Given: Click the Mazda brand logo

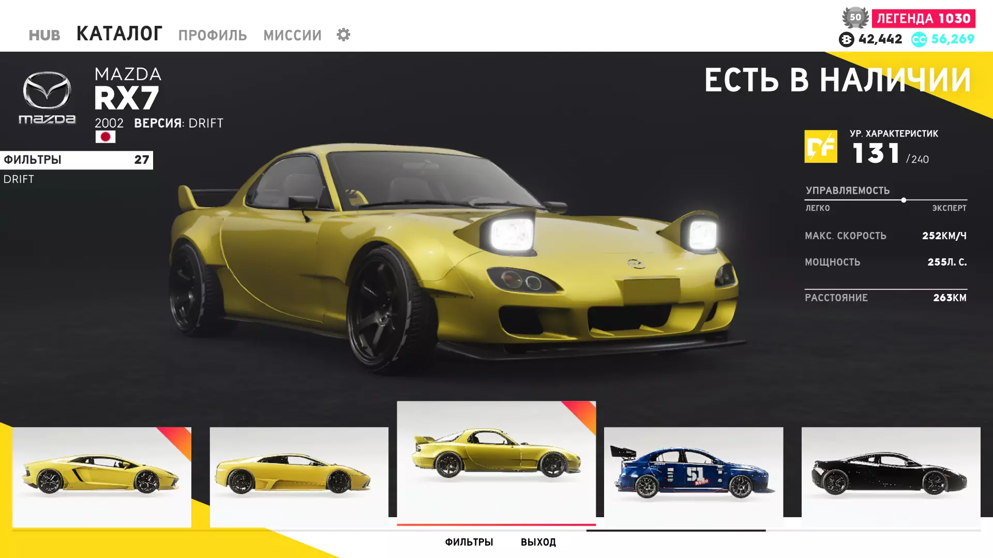Looking at the screenshot, I should tap(47, 98).
